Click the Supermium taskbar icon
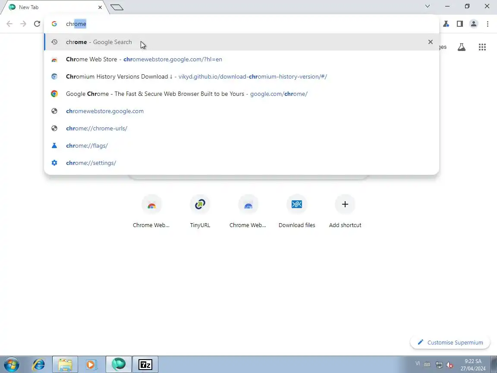 click(x=119, y=364)
